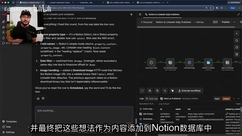Select the Download Image HTTP node
The width and height of the screenshot is (242, 136).
pos(189,62)
